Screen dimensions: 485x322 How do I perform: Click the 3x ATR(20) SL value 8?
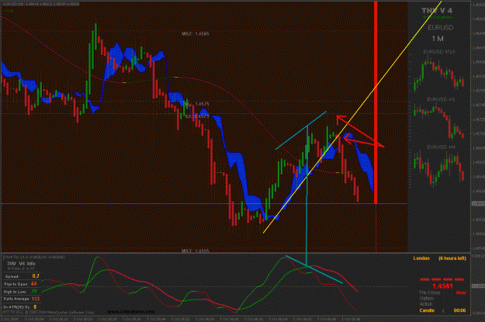pyautogui.click(x=35, y=306)
